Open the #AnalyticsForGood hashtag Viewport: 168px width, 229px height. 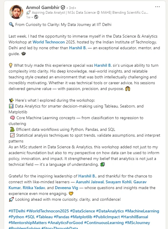click(65, 223)
